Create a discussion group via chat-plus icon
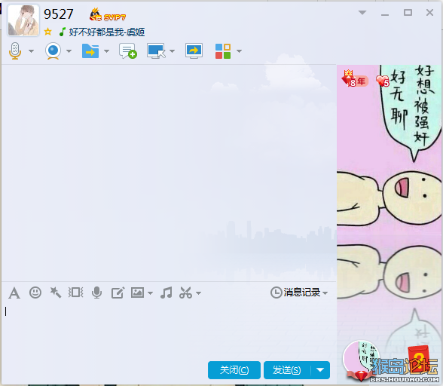Image resolution: width=443 pixels, height=386 pixels. click(x=128, y=51)
